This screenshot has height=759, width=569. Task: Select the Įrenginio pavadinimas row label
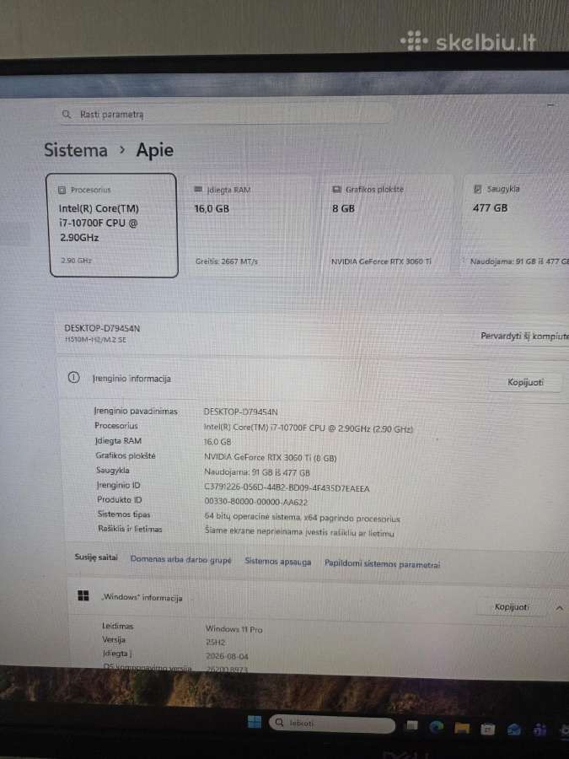(136, 411)
